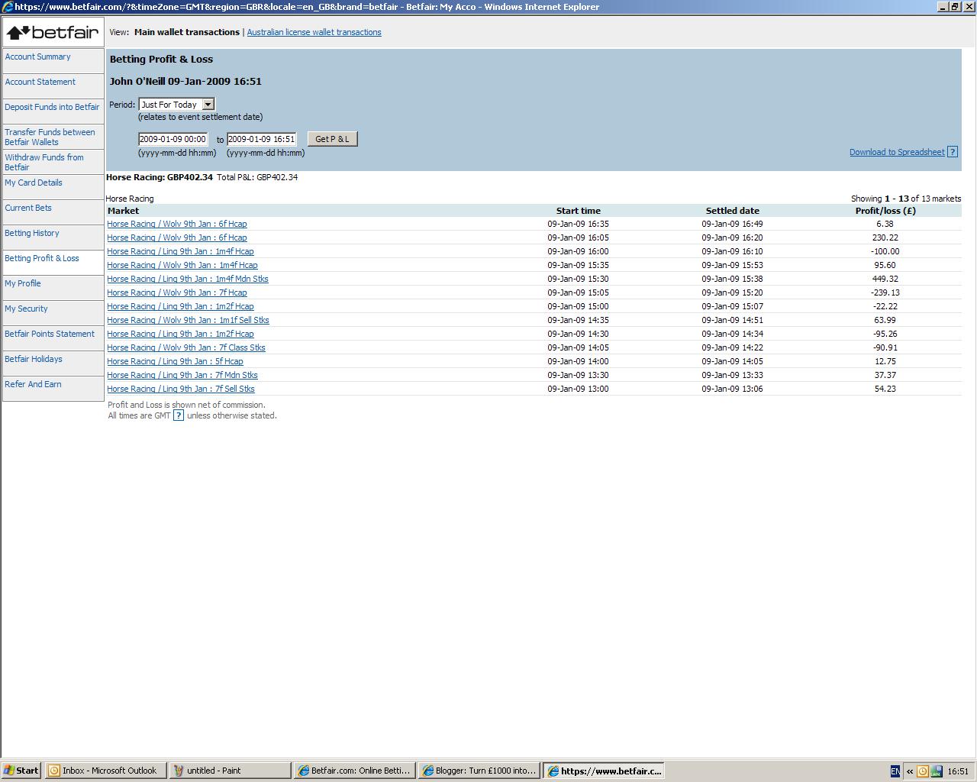Switch to Inbox - Microsoft Outlook taskbar item

tap(105, 771)
